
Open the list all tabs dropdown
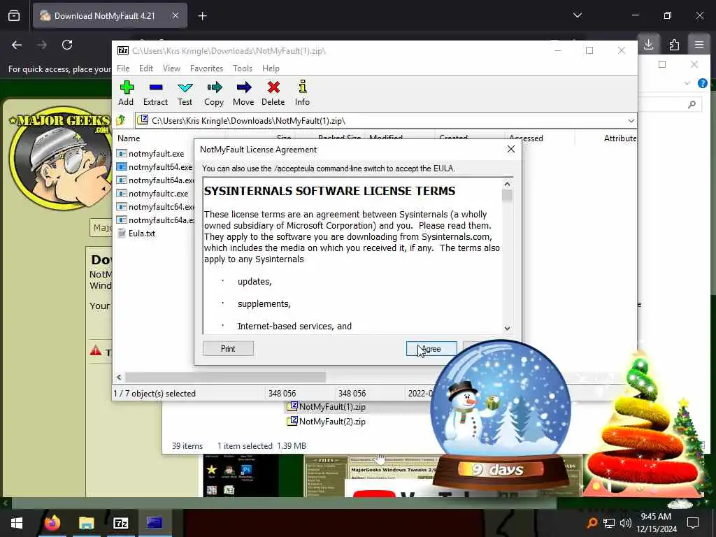pyautogui.click(x=577, y=15)
